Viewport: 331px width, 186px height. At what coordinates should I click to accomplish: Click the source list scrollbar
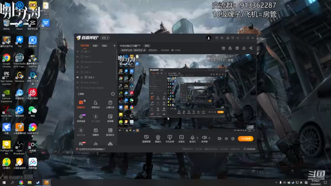pos(117,64)
